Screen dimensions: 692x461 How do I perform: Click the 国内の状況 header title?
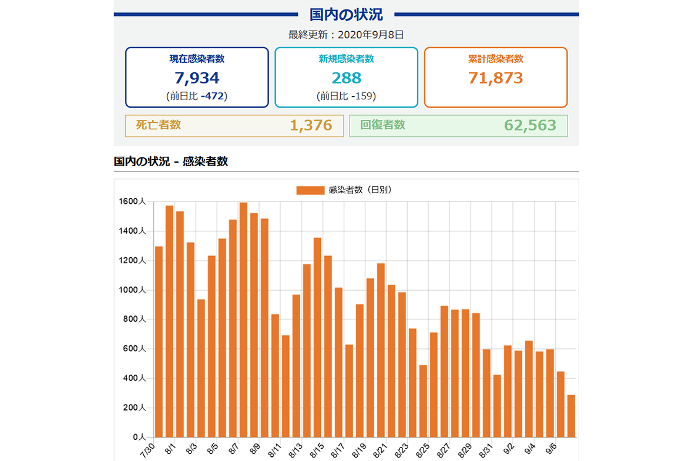tap(346, 15)
